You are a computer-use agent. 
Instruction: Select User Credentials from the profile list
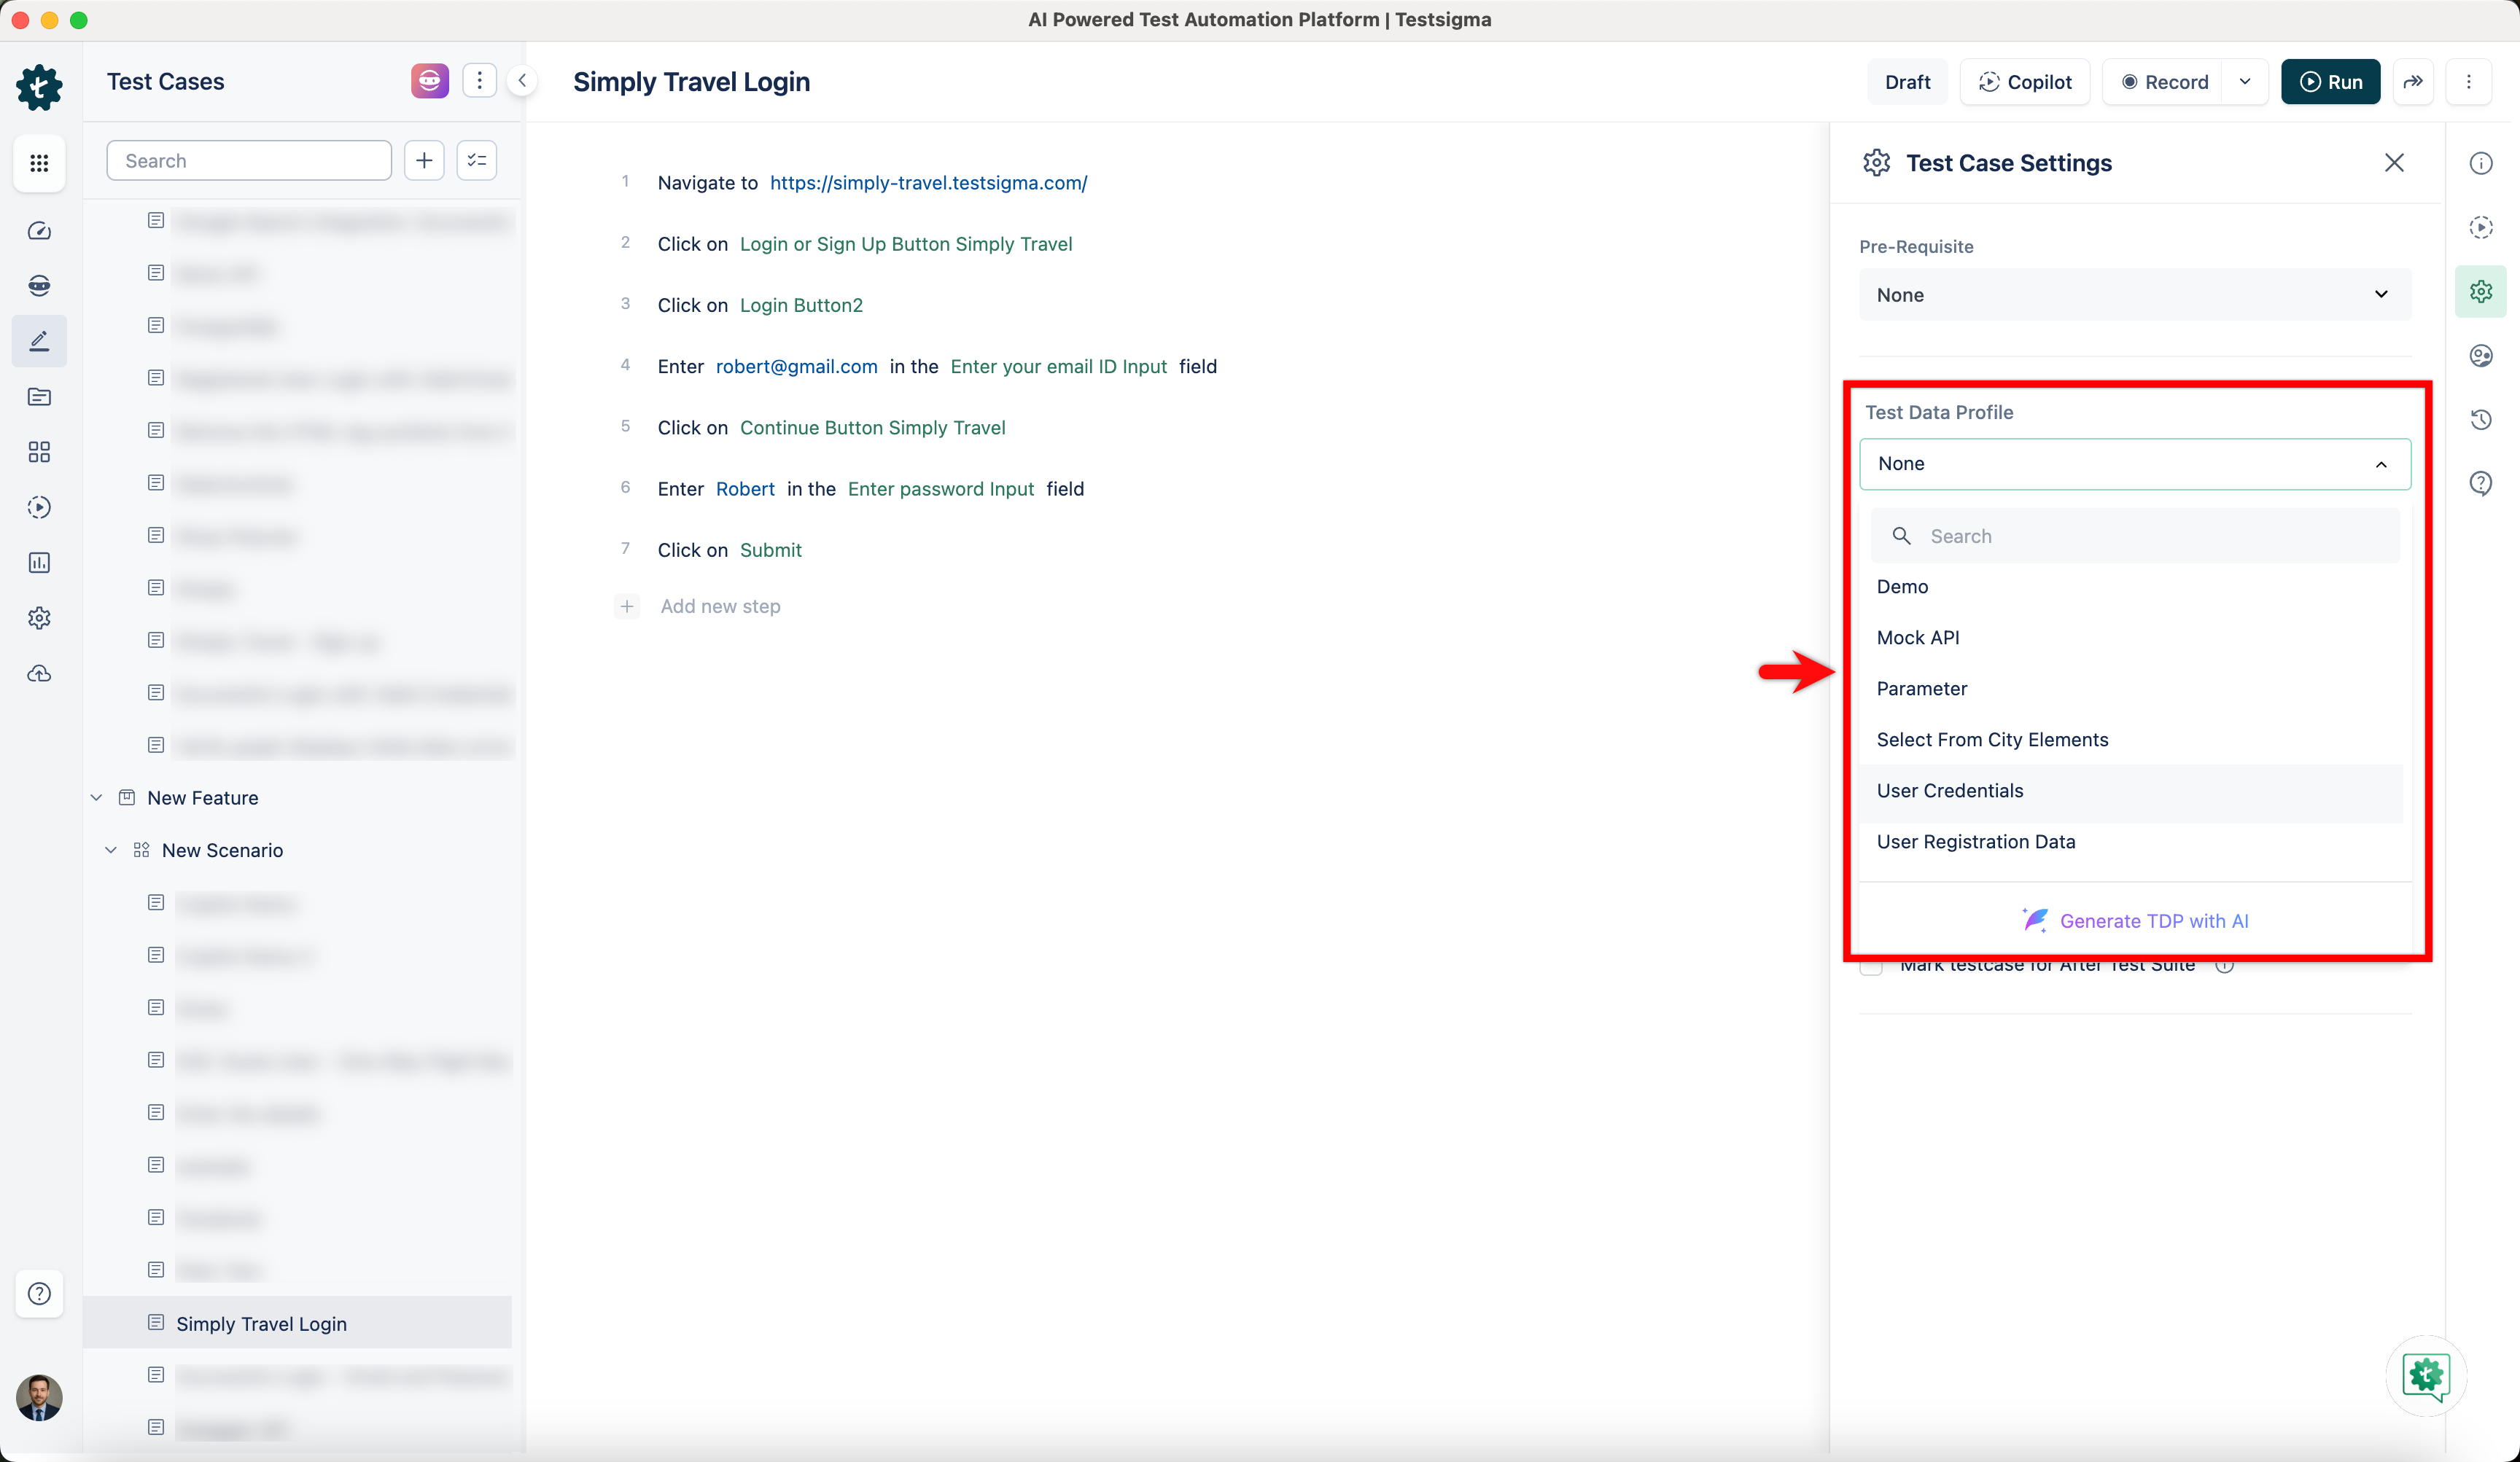click(1949, 791)
